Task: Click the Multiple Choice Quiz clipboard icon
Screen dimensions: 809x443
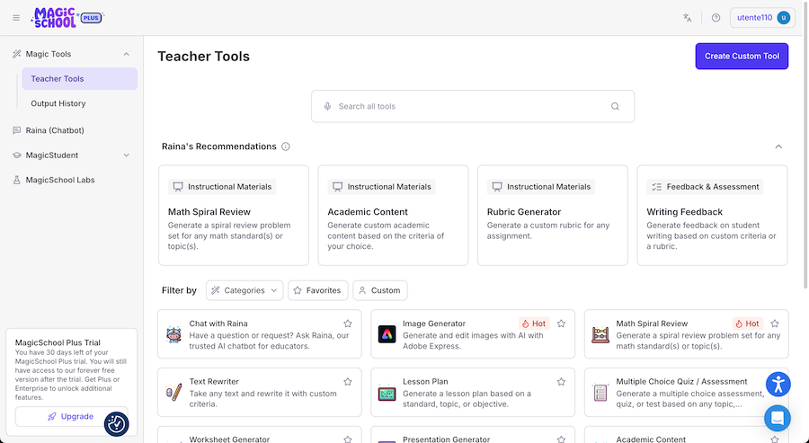Action: click(600, 393)
